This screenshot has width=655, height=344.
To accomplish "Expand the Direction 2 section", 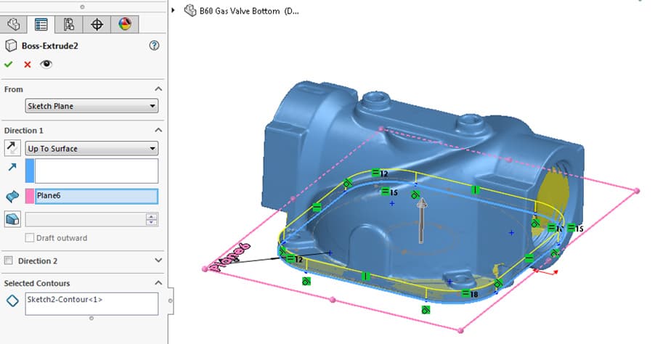I will point(158,260).
